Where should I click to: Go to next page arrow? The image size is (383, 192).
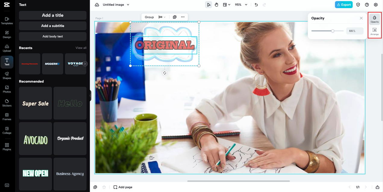(366, 187)
